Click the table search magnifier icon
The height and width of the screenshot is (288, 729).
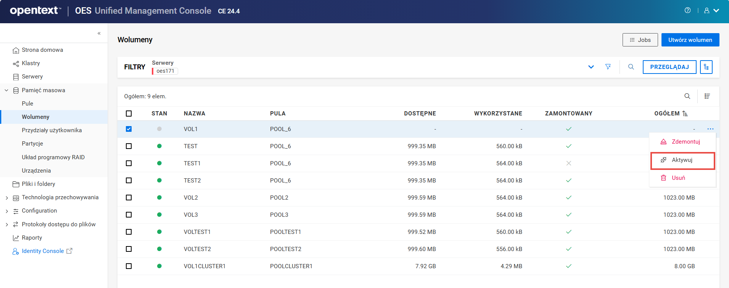(x=687, y=96)
